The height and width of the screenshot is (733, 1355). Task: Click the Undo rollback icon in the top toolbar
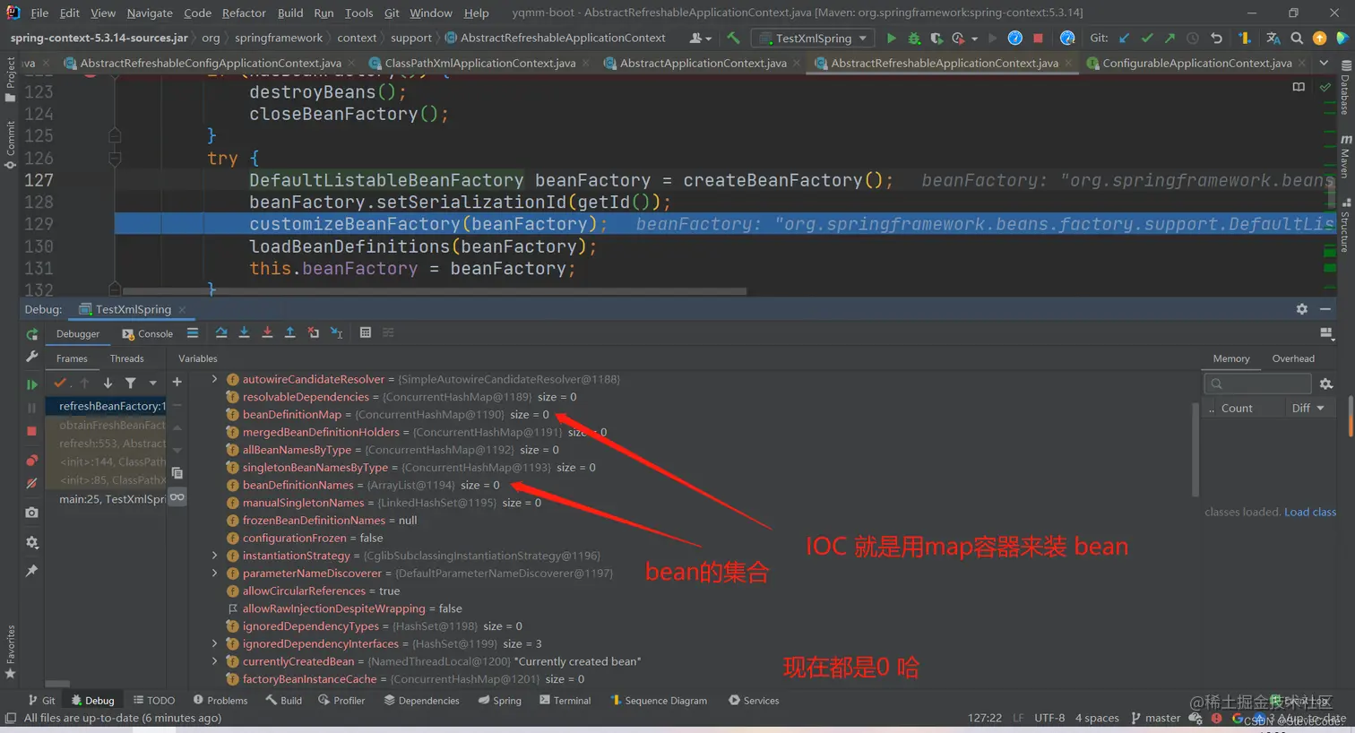tap(1216, 38)
